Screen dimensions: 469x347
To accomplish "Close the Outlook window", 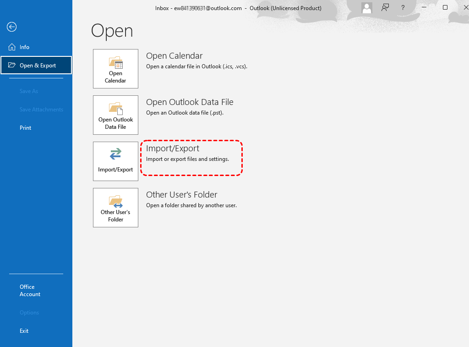I will [465, 7].
